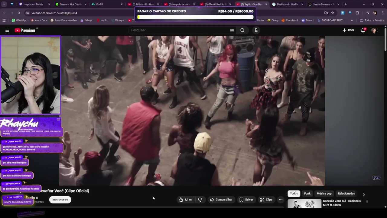Like the video with thumbs up
The image size is (387, 218).
(186, 200)
